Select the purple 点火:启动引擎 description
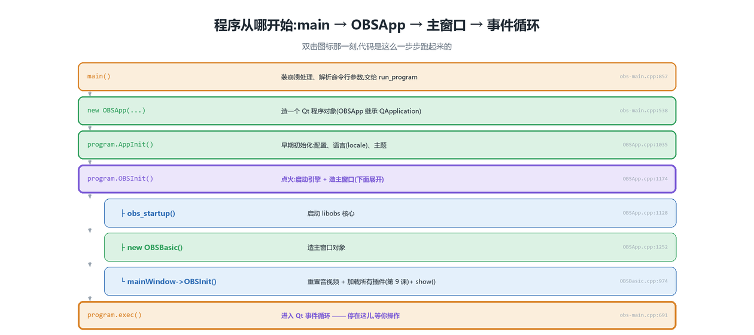 click(x=333, y=179)
